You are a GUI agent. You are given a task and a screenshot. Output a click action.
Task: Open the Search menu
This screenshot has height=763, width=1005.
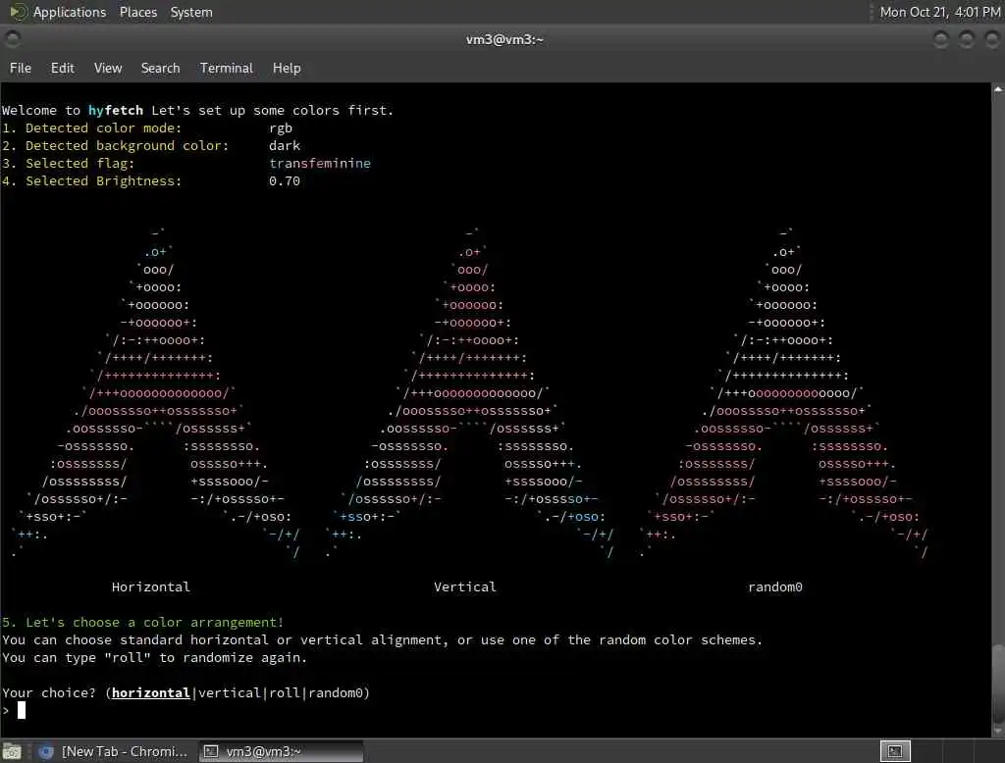160,68
